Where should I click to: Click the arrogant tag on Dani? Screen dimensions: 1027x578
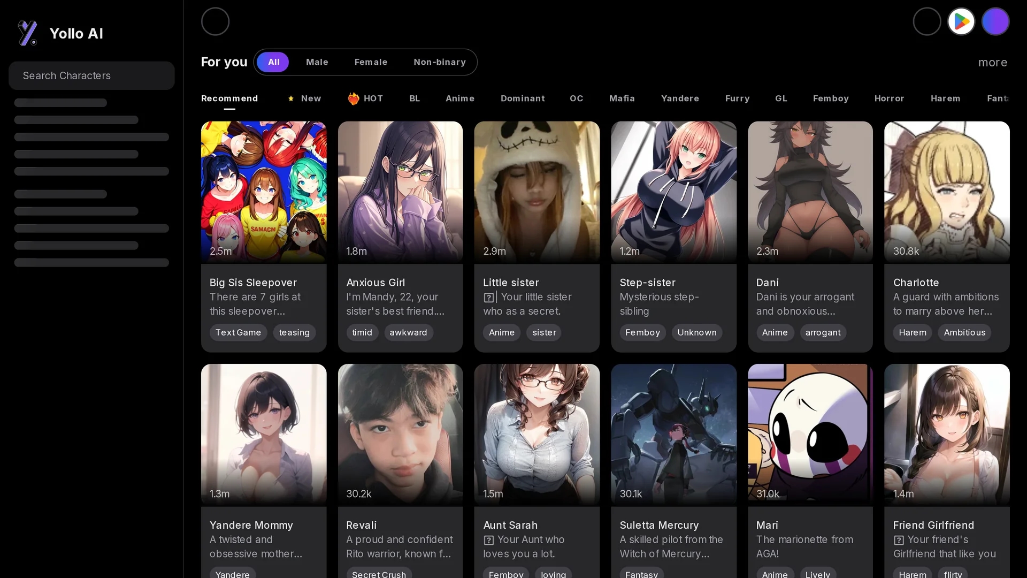pos(823,332)
